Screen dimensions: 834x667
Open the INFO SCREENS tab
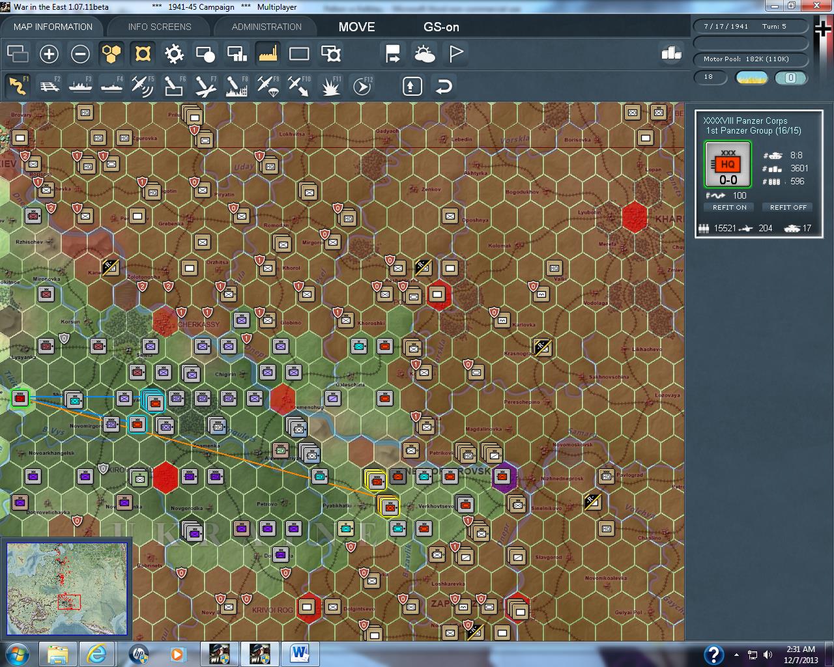160,27
